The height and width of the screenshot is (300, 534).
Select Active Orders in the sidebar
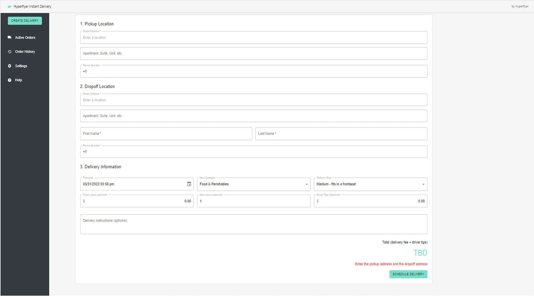[25, 37]
